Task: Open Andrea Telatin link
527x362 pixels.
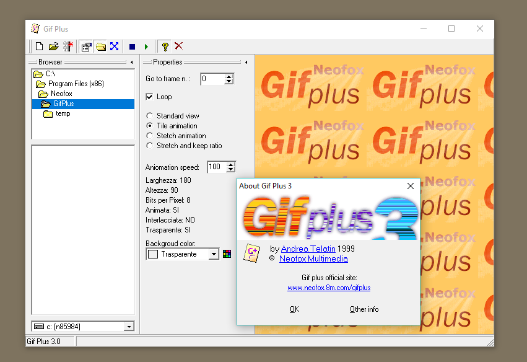Action: click(x=308, y=249)
